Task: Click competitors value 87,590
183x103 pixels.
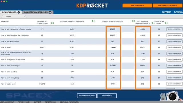Action: pyautogui.click(x=42, y=84)
